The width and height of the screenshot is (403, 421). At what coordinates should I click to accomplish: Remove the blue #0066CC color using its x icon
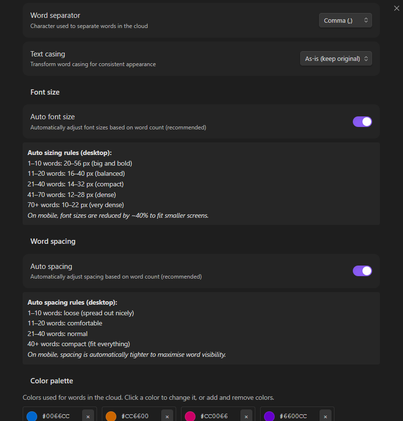pos(88,416)
